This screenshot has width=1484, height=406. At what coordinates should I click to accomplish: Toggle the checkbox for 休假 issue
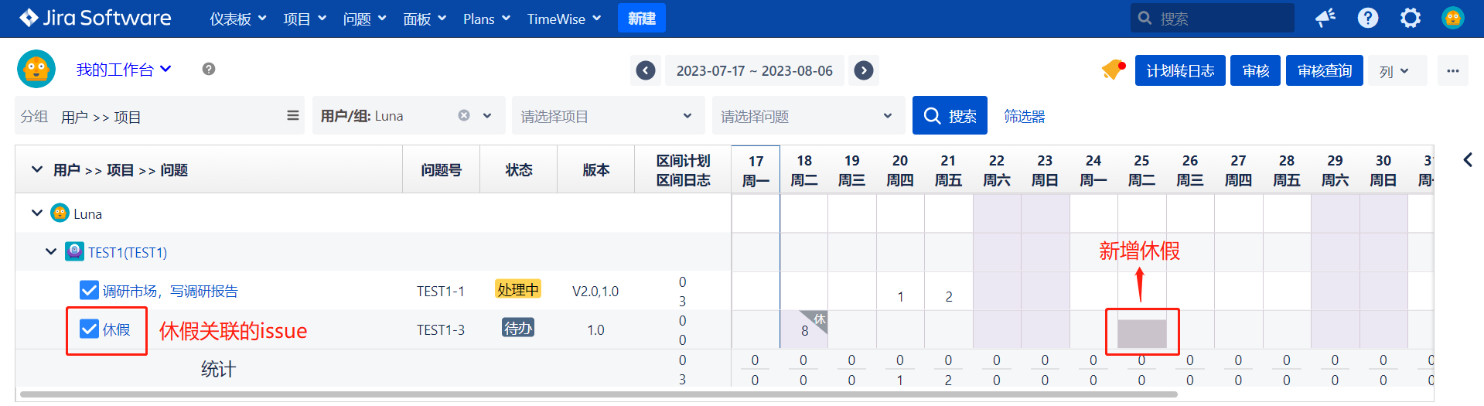pos(89,329)
